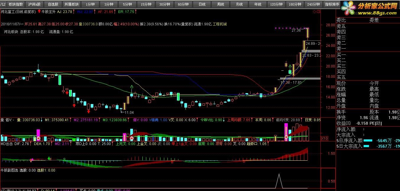The height and width of the screenshot is (191, 400).
Task: Switch chart to 月线 monthly period
Action: tap(239, 4)
